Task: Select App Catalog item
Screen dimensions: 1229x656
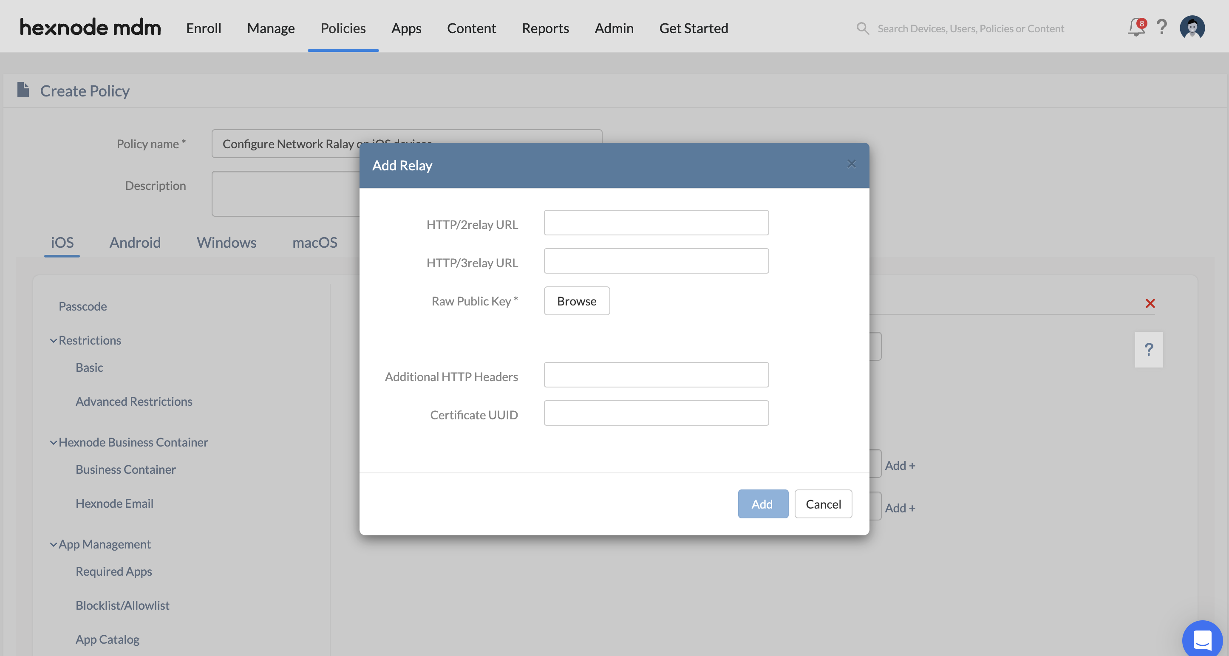Action: point(108,639)
